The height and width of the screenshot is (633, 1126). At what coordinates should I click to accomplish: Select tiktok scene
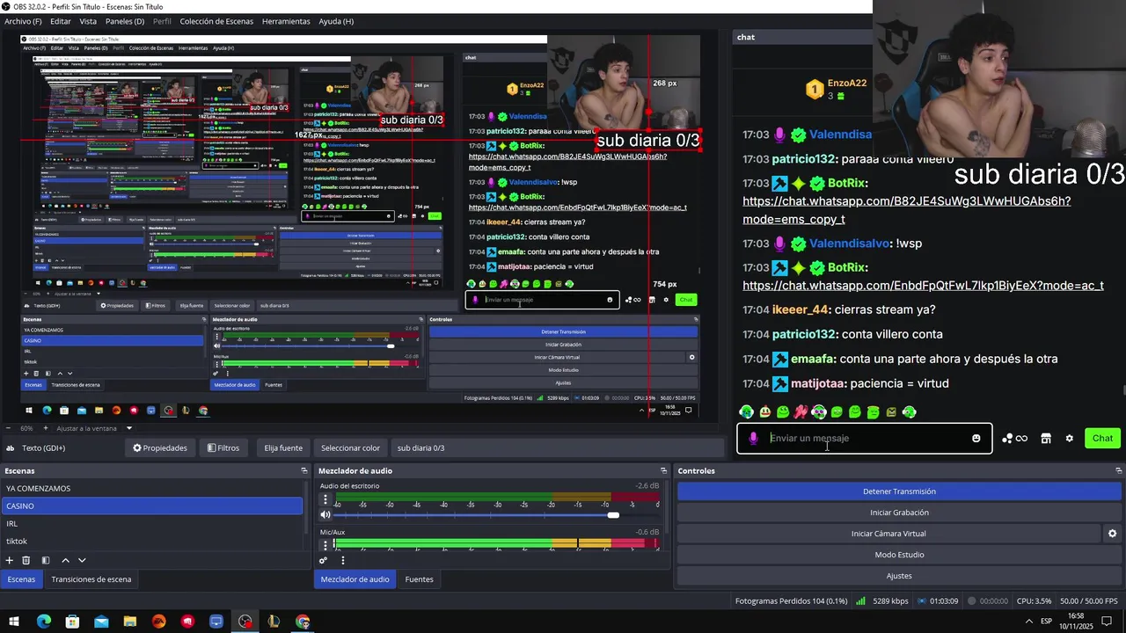pos(151,542)
